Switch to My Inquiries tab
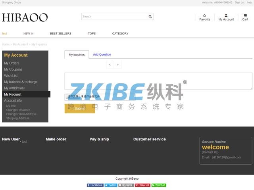The width and height of the screenshot is (254, 190). click(x=77, y=55)
